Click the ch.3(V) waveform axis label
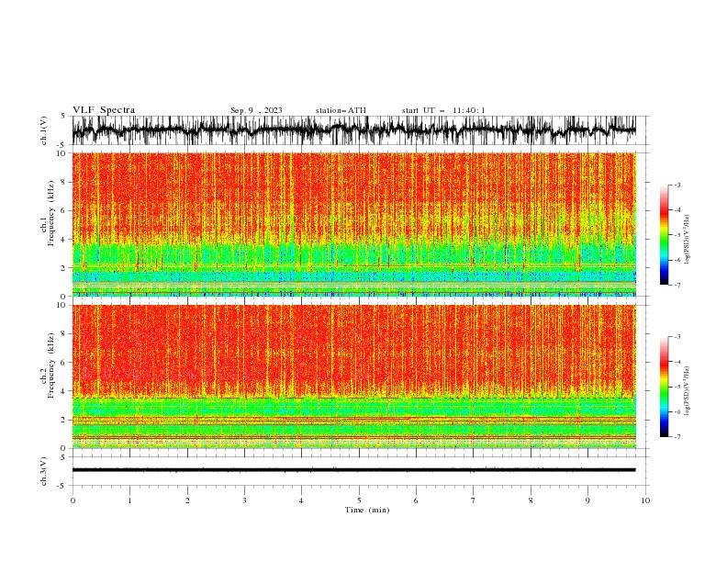Viewport: 727px width, 562px height. click(44, 471)
